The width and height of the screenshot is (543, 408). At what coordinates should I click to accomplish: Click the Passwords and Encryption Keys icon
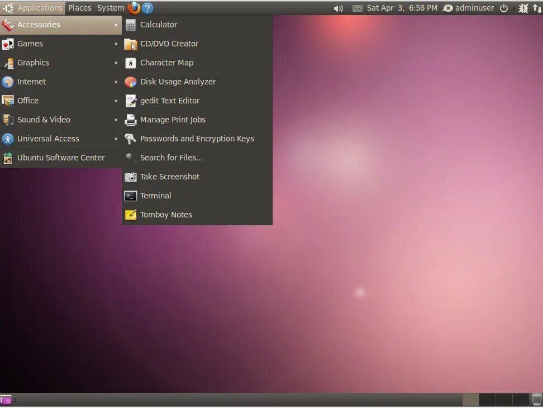[131, 139]
